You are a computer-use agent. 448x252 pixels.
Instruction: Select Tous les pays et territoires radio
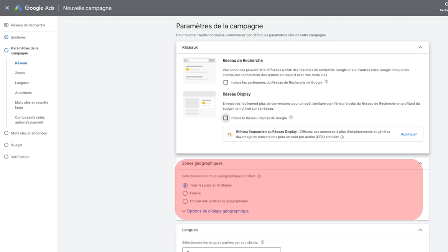point(185,185)
